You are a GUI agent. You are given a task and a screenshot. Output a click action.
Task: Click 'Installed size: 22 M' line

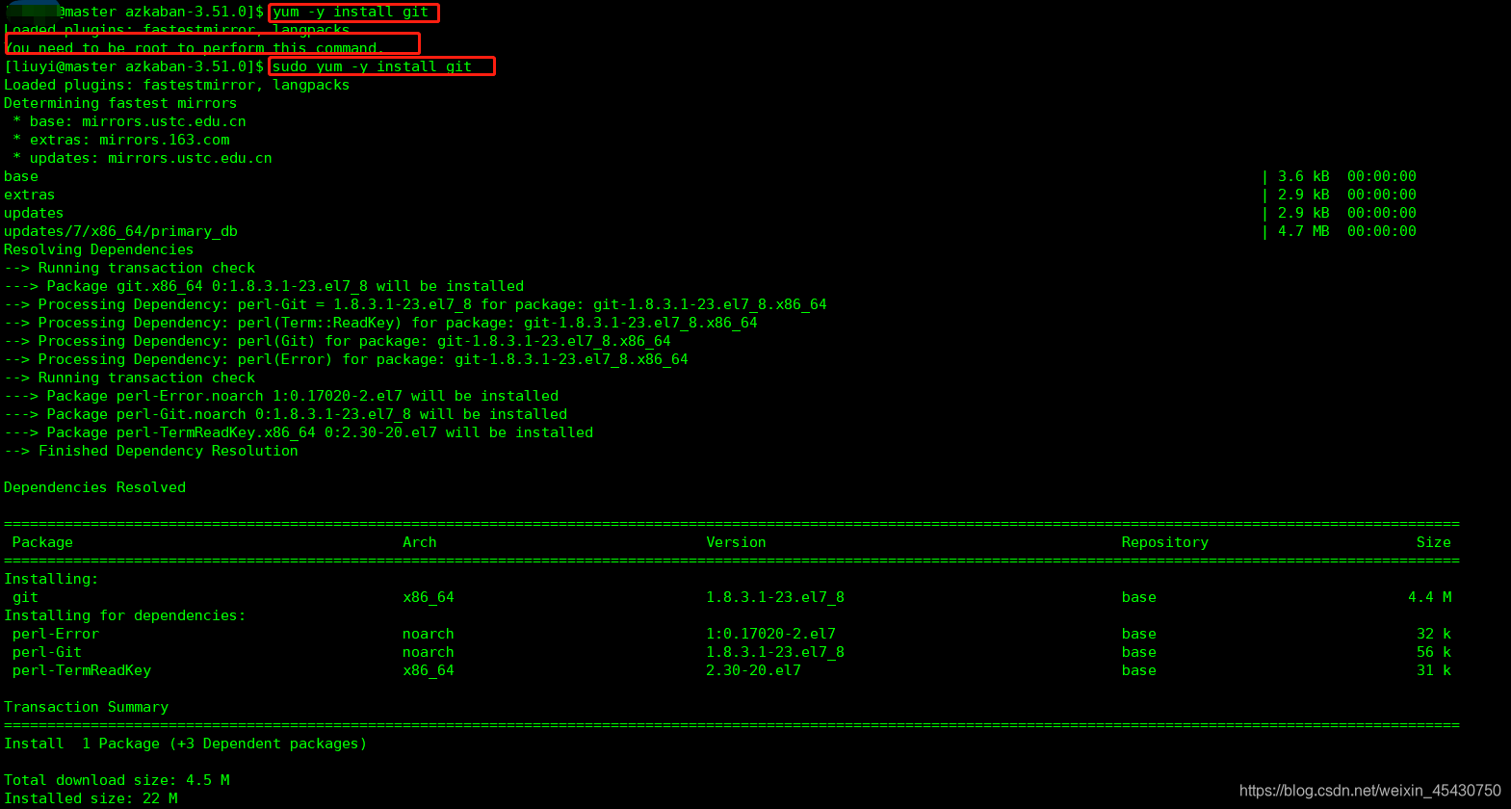(91, 798)
